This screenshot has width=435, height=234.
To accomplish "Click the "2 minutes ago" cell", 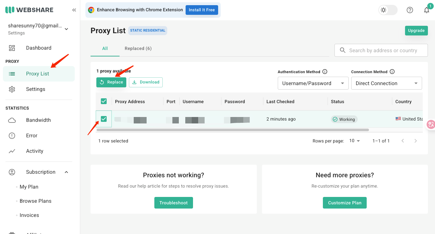I will click(x=281, y=119).
